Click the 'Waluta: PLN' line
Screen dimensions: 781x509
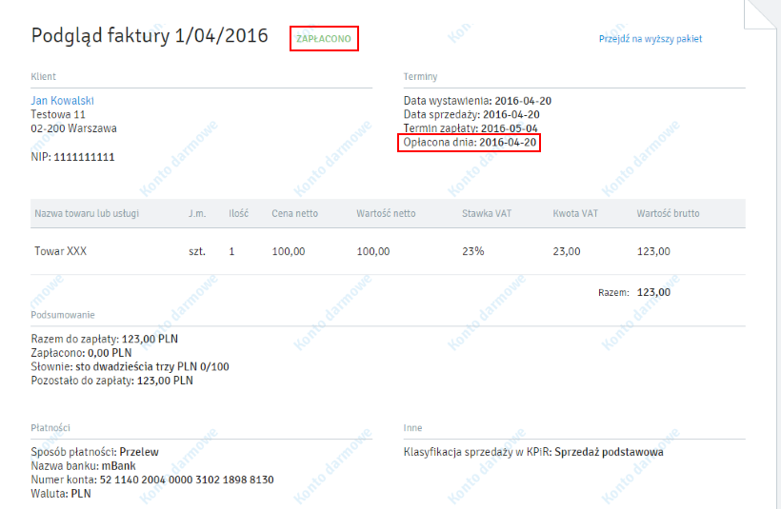pyautogui.click(x=61, y=494)
